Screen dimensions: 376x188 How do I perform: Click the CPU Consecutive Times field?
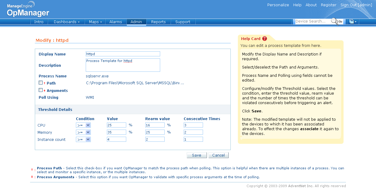point(193,125)
